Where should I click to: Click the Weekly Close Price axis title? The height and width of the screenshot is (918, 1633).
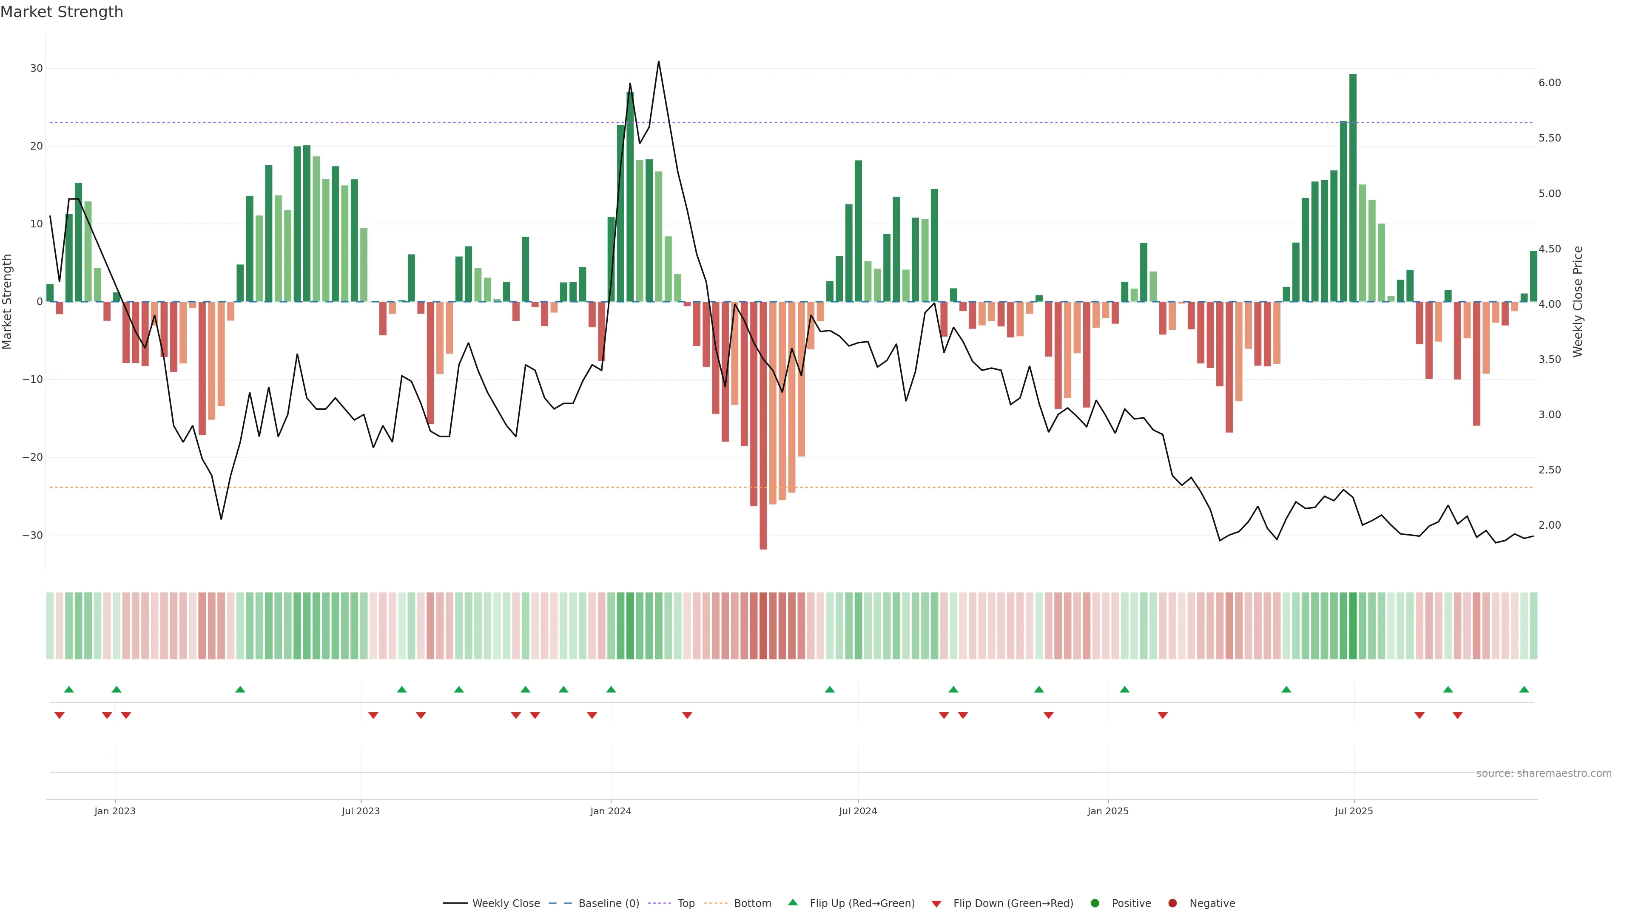click(x=1578, y=302)
